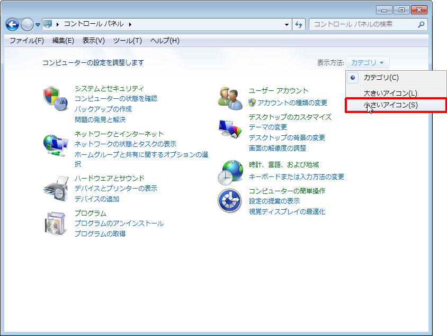Open the Network and Internet globe icon
Viewport: 447px width, 336px height.
click(55, 144)
